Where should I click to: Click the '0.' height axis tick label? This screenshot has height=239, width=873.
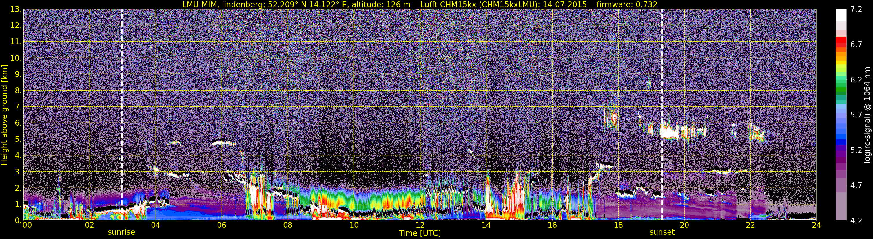click(18, 220)
